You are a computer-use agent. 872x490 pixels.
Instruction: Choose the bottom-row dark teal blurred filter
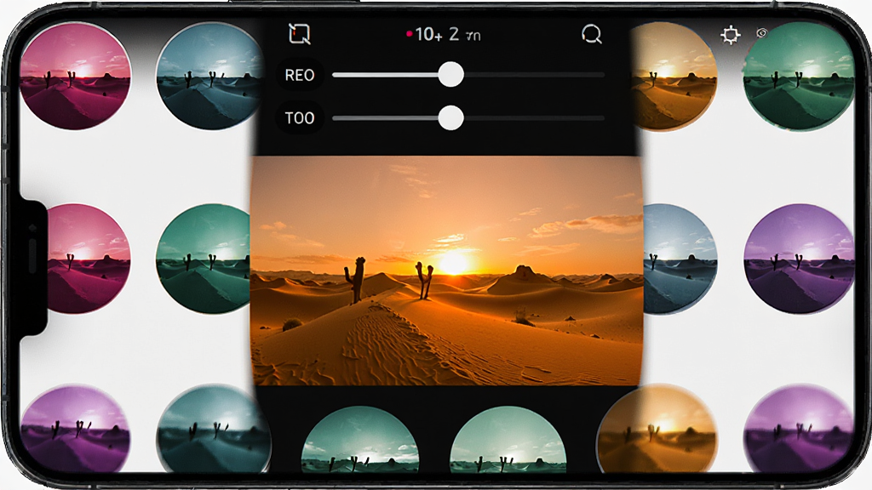pyautogui.click(x=214, y=429)
